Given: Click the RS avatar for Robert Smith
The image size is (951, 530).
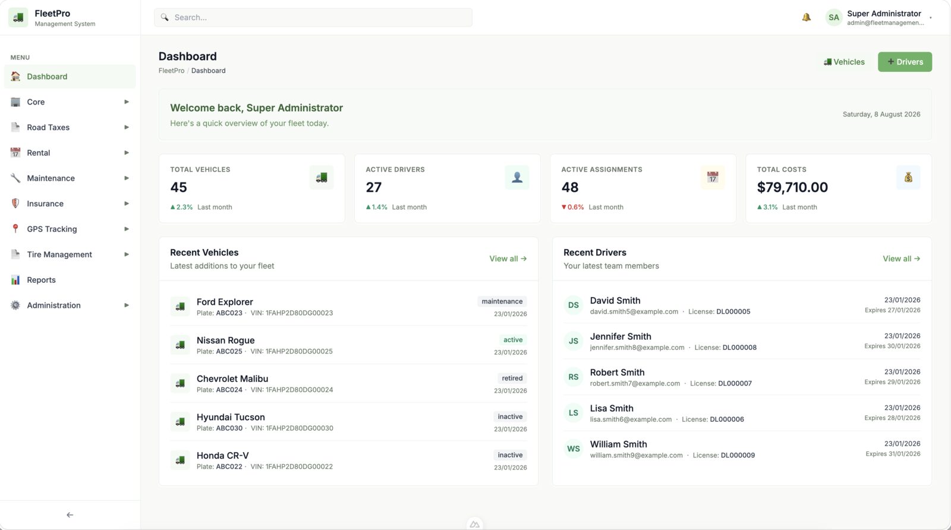Looking at the screenshot, I should point(574,377).
